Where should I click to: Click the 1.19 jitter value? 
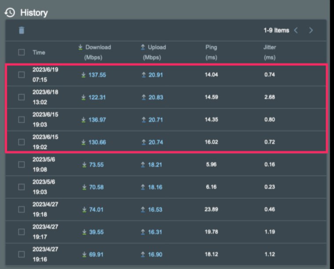(x=270, y=232)
